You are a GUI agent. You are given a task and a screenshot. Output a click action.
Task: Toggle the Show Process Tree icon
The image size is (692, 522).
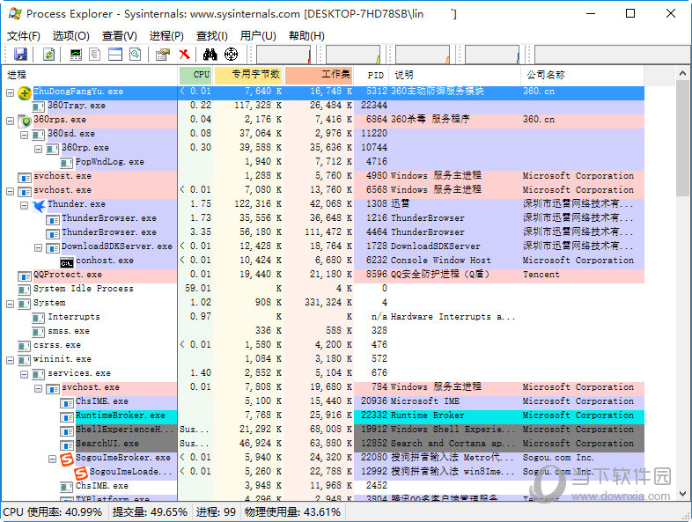[95, 55]
